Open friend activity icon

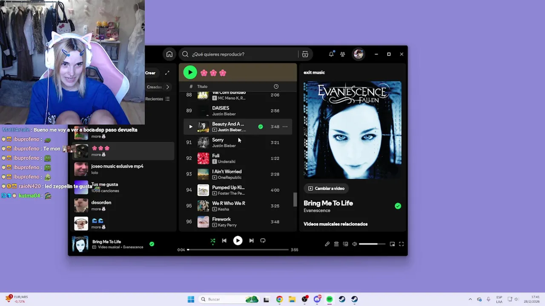342,54
